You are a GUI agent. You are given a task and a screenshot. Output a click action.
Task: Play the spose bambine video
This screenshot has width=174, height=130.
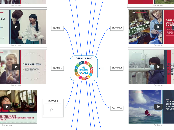[6, 107]
